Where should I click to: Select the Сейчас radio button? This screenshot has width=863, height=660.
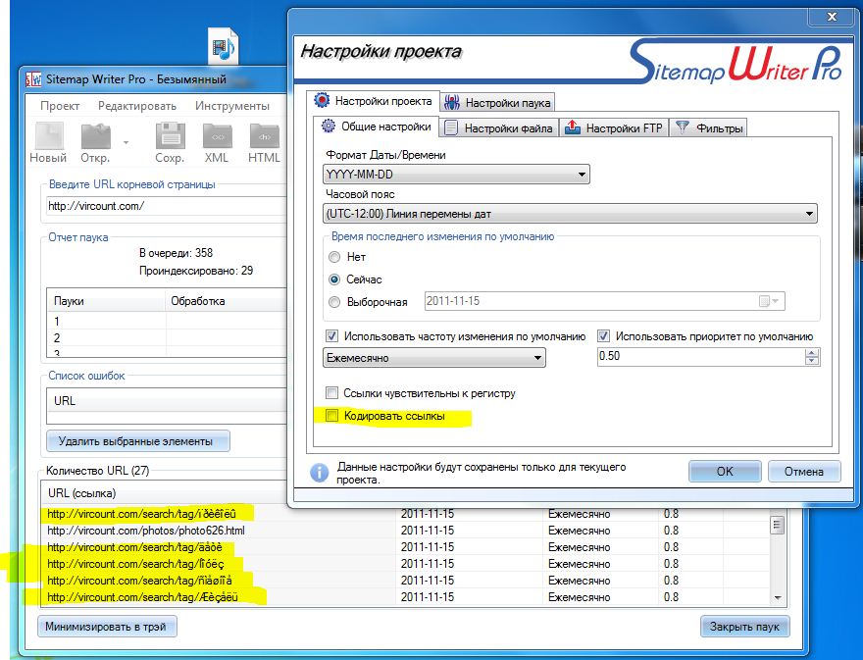click(x=334, y=279)
